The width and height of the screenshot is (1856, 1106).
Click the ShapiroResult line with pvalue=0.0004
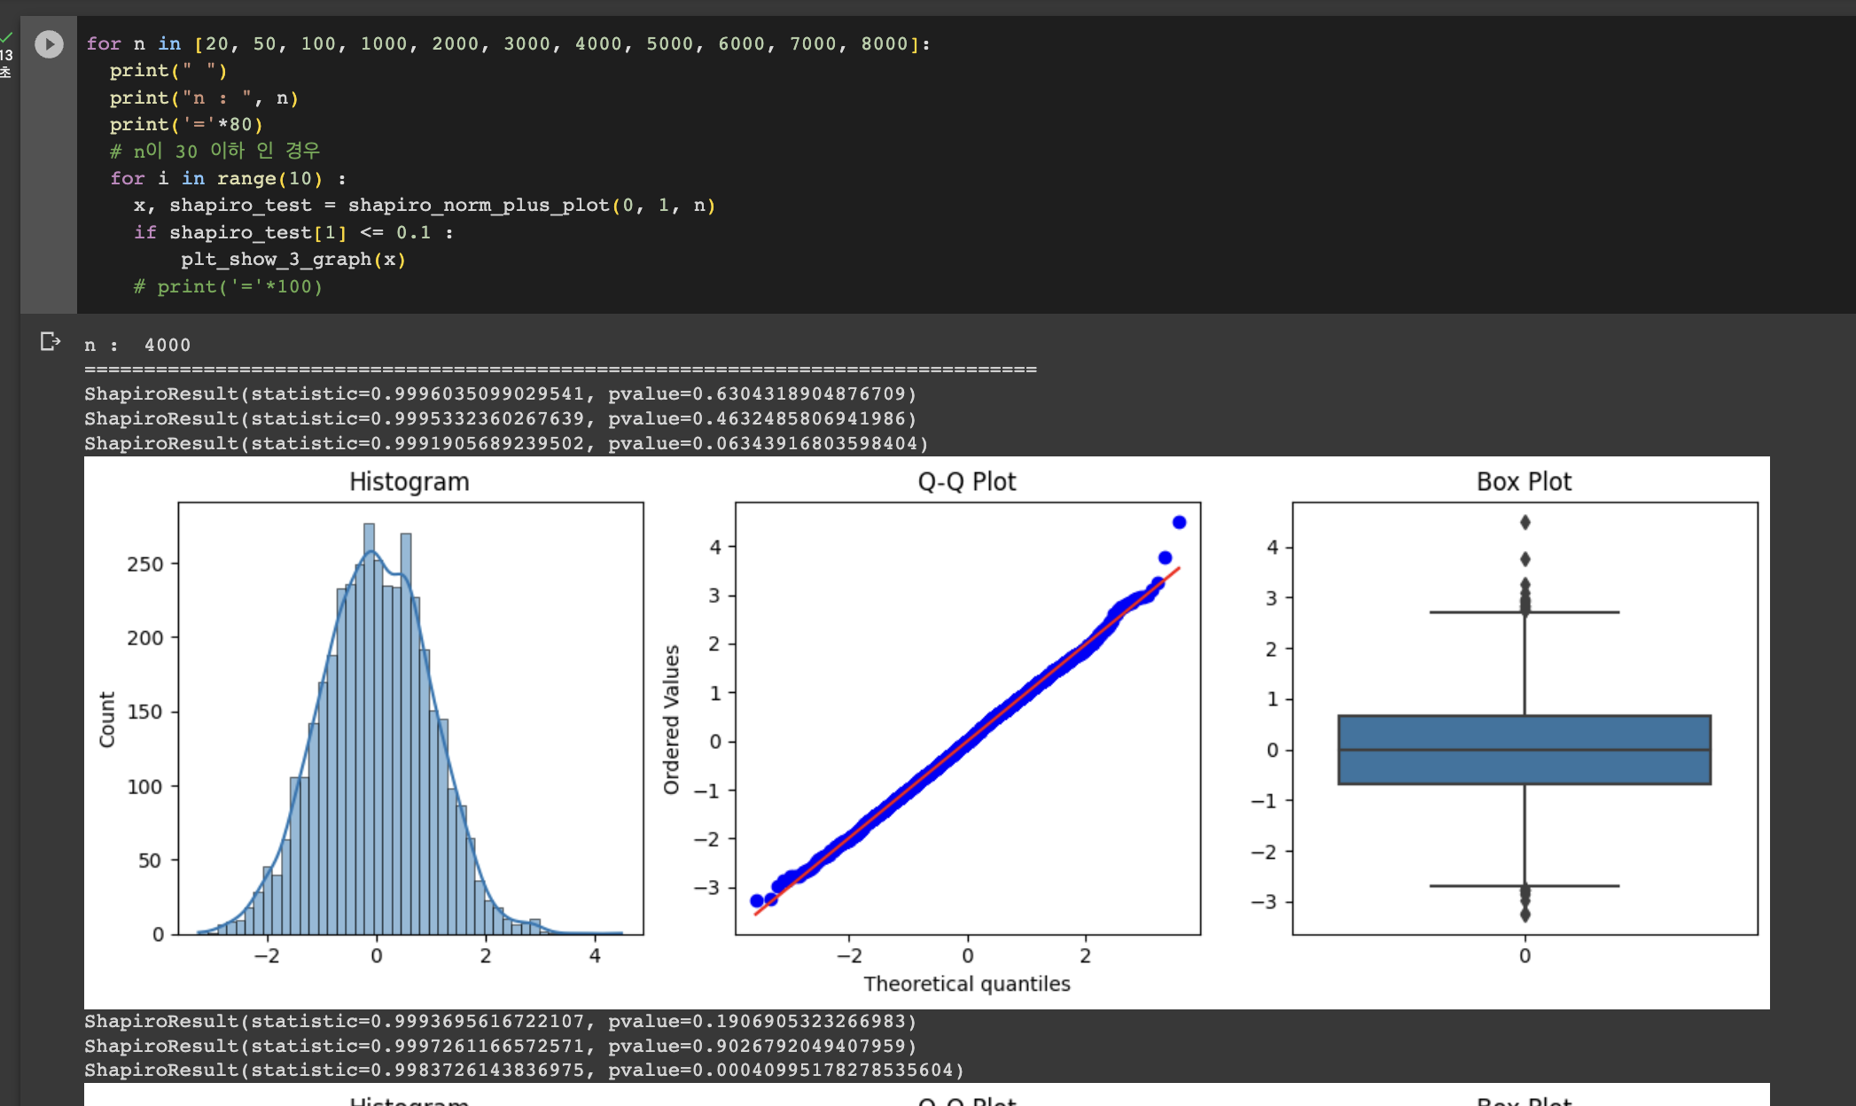coord(523,1070)
